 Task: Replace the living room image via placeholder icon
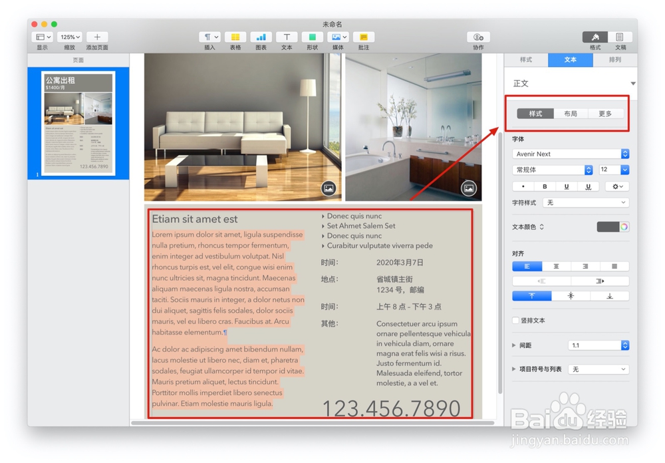click(329, 188)
